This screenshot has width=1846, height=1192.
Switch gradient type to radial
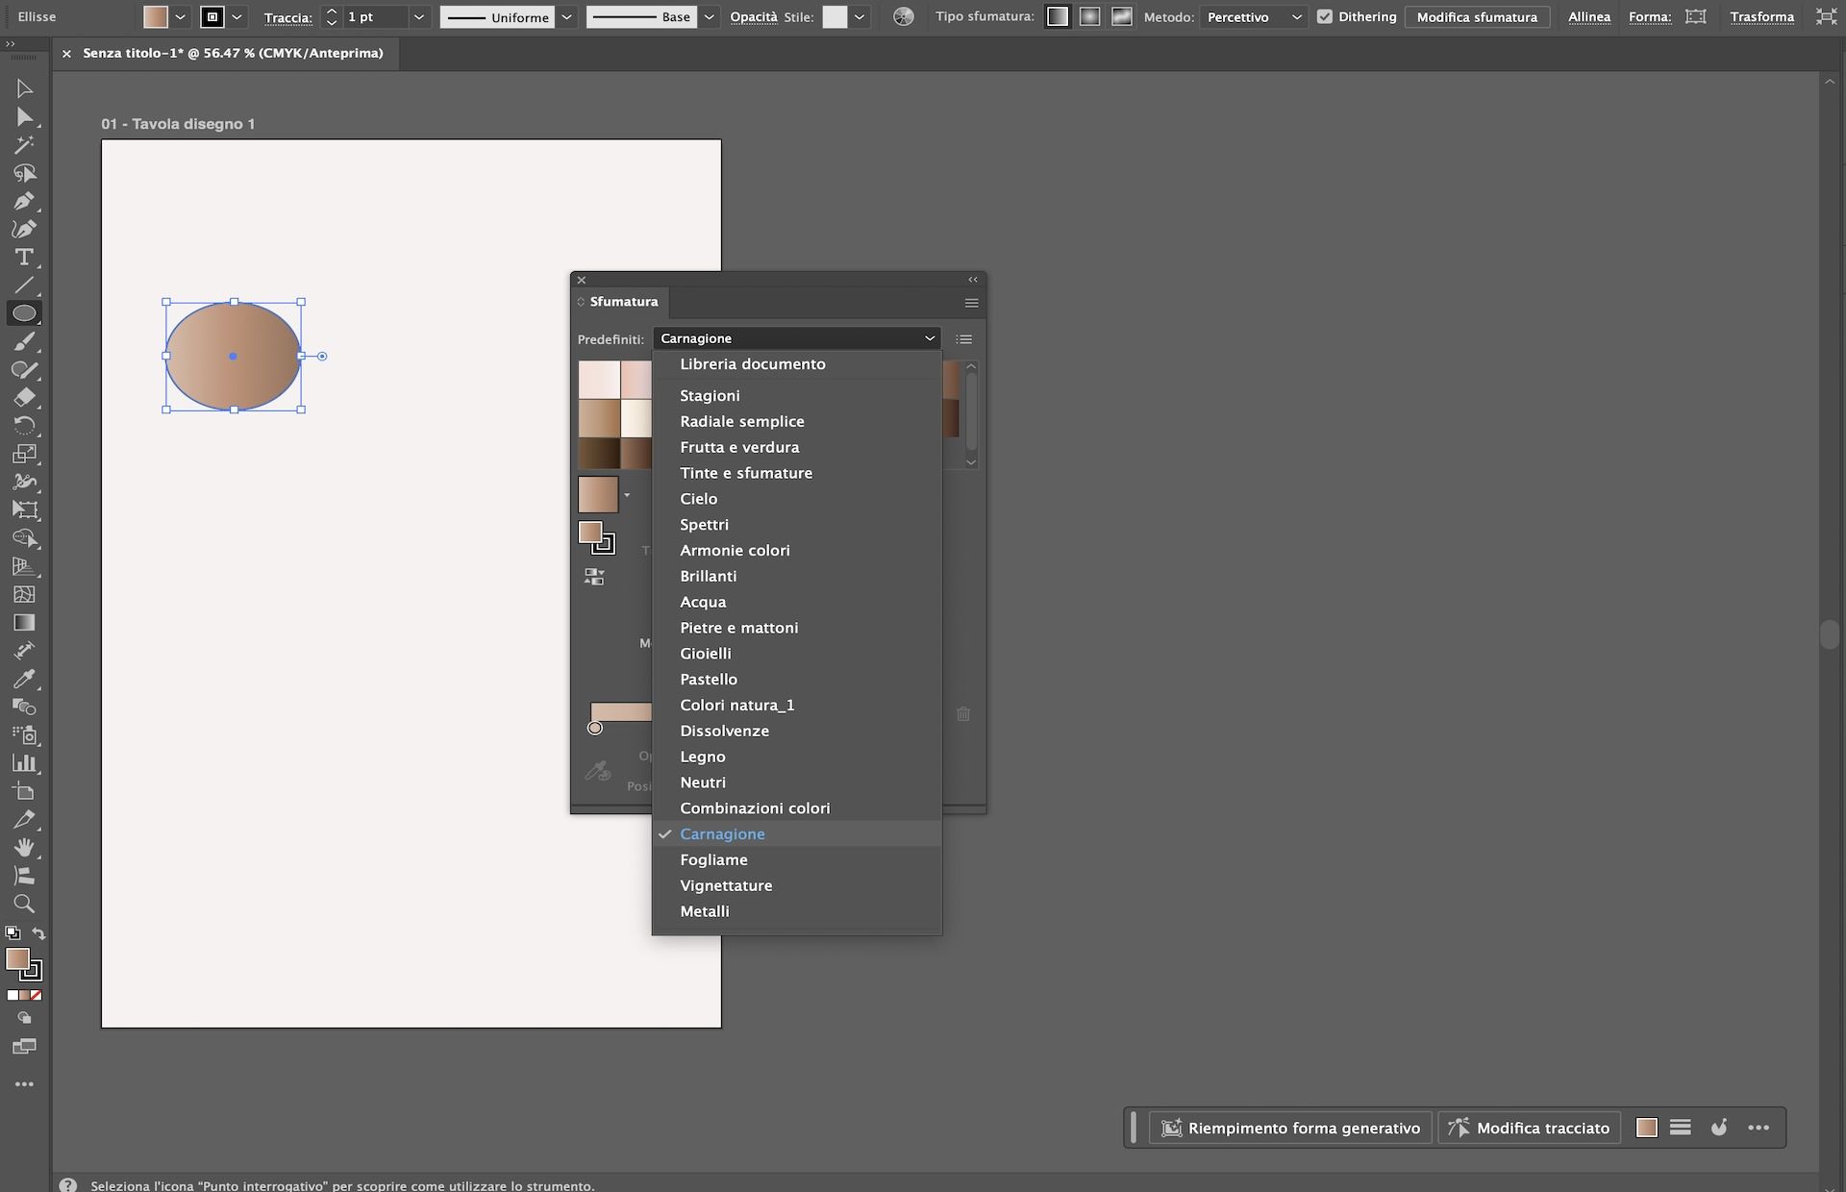(1089, 16)
